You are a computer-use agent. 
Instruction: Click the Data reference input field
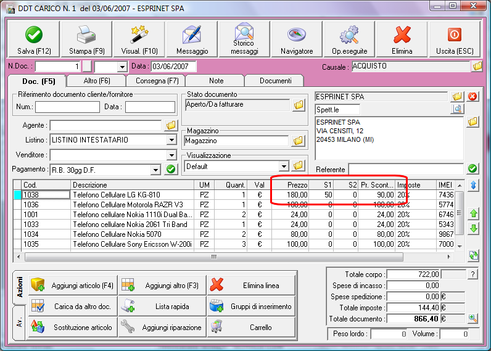(150, 107)
